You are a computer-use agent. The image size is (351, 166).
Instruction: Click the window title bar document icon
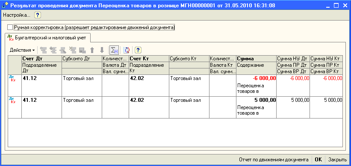5,5
